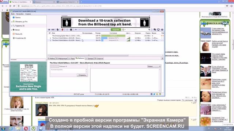
Task: Open the File menu in uTorrent
Action: click(13, 14)
